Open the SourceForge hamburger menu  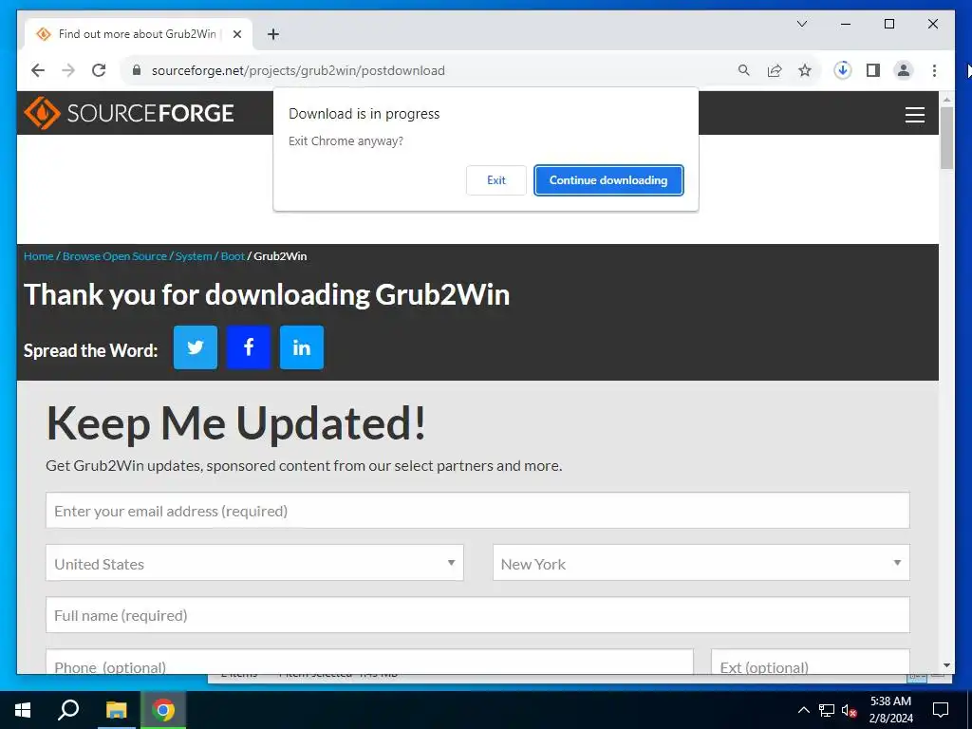pos(914,115)
